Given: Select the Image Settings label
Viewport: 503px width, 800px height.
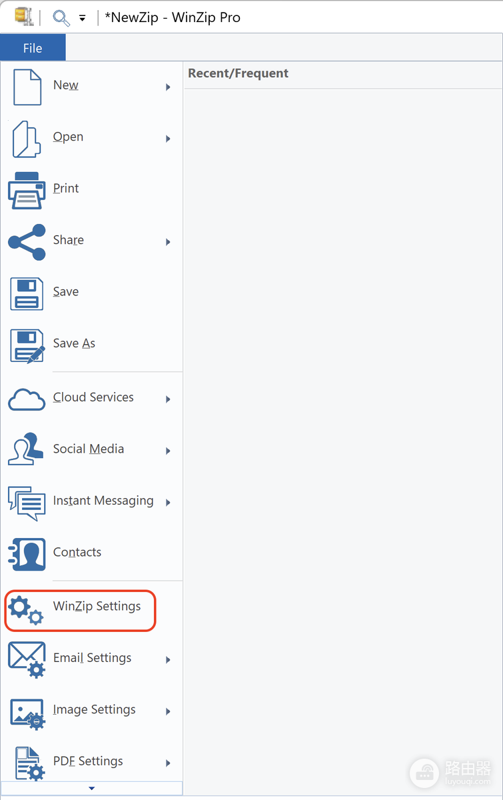Looking at the screenshot, I should point(94,710).
